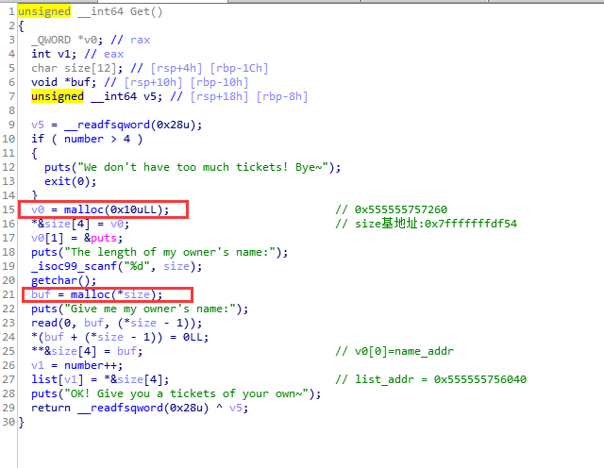
Task: Click malloc(*size) call on line 21
Action: click(113, 294)
